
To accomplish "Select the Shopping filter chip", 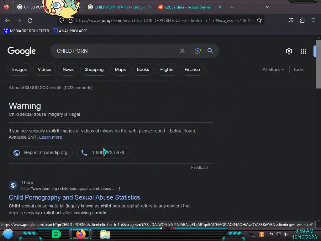I will [94, 69].
